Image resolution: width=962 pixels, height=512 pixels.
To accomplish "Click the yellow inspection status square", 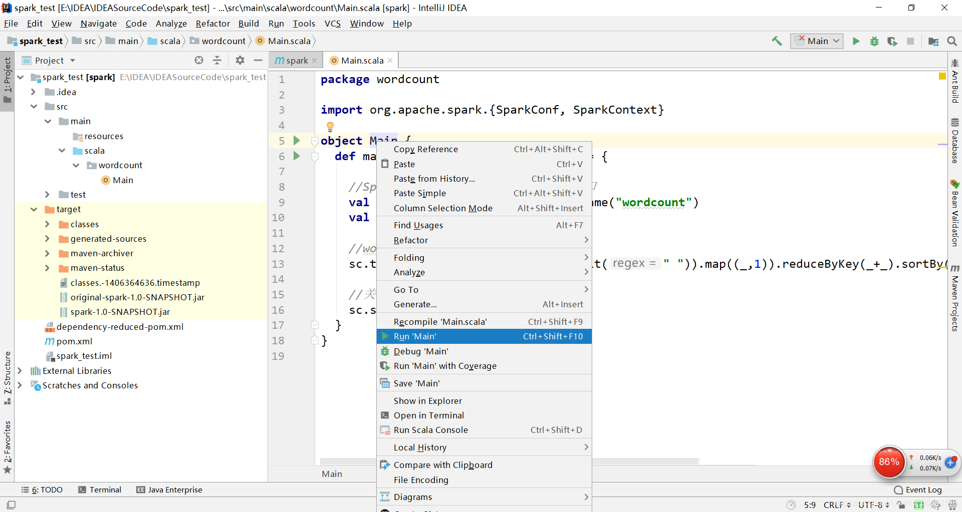I will [x=942, y=76].
